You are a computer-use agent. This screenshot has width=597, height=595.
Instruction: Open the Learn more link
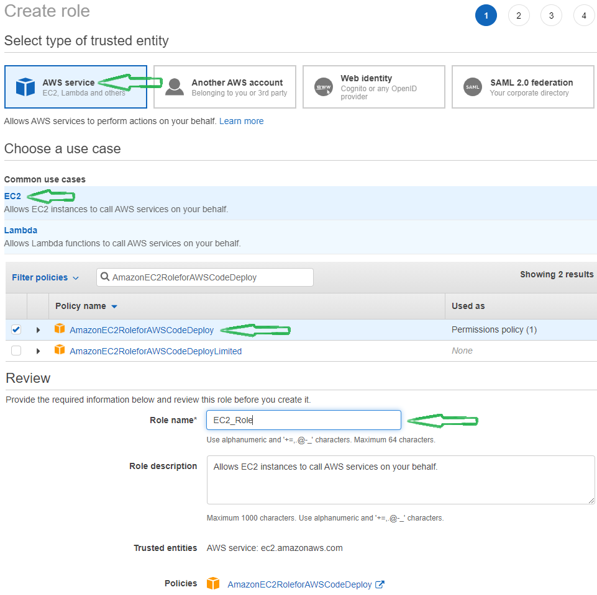[242, 121]
